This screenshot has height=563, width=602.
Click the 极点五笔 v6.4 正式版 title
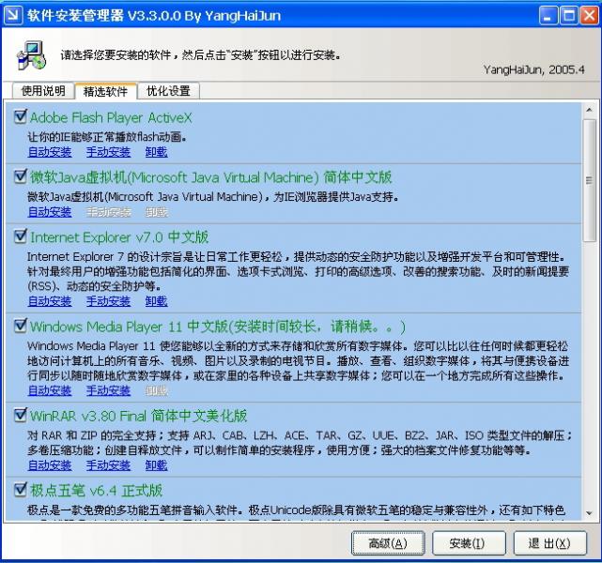tap(97, 491)
